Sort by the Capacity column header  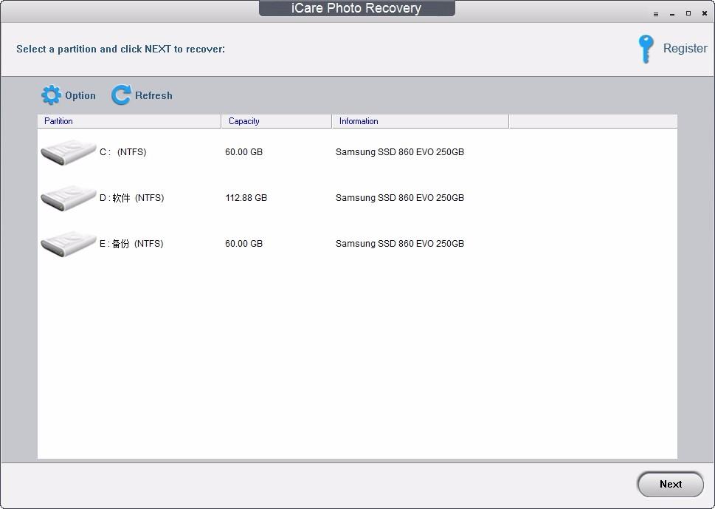pyautogui.click(x=276, y=121)
